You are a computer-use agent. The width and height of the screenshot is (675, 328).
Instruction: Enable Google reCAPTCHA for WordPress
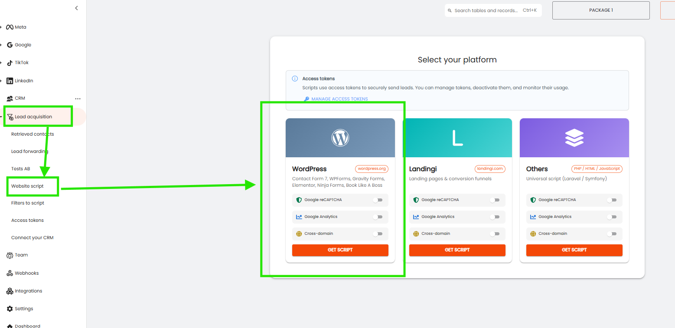tap(378, 200)
